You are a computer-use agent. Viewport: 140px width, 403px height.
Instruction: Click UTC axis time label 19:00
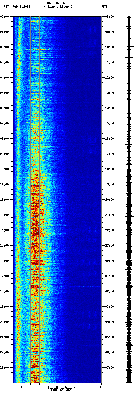click(110, 184)
